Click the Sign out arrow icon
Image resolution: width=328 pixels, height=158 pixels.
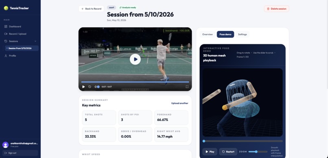[6, 153]
